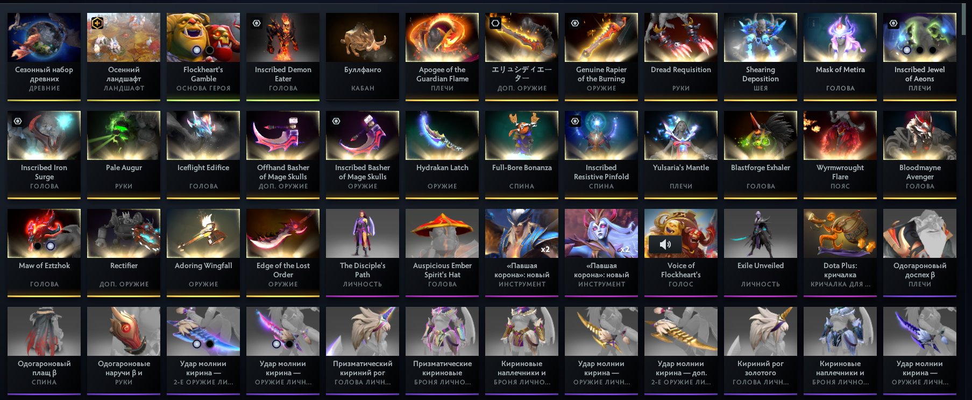Click the vertical scrollbar on the right edge
Viewport: 972px width, 400px height.
[966, 19]
